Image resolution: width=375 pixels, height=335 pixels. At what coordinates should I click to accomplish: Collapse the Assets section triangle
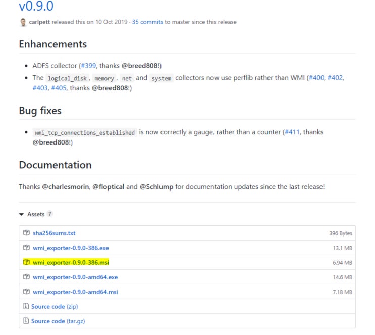[x=22, y=215]
